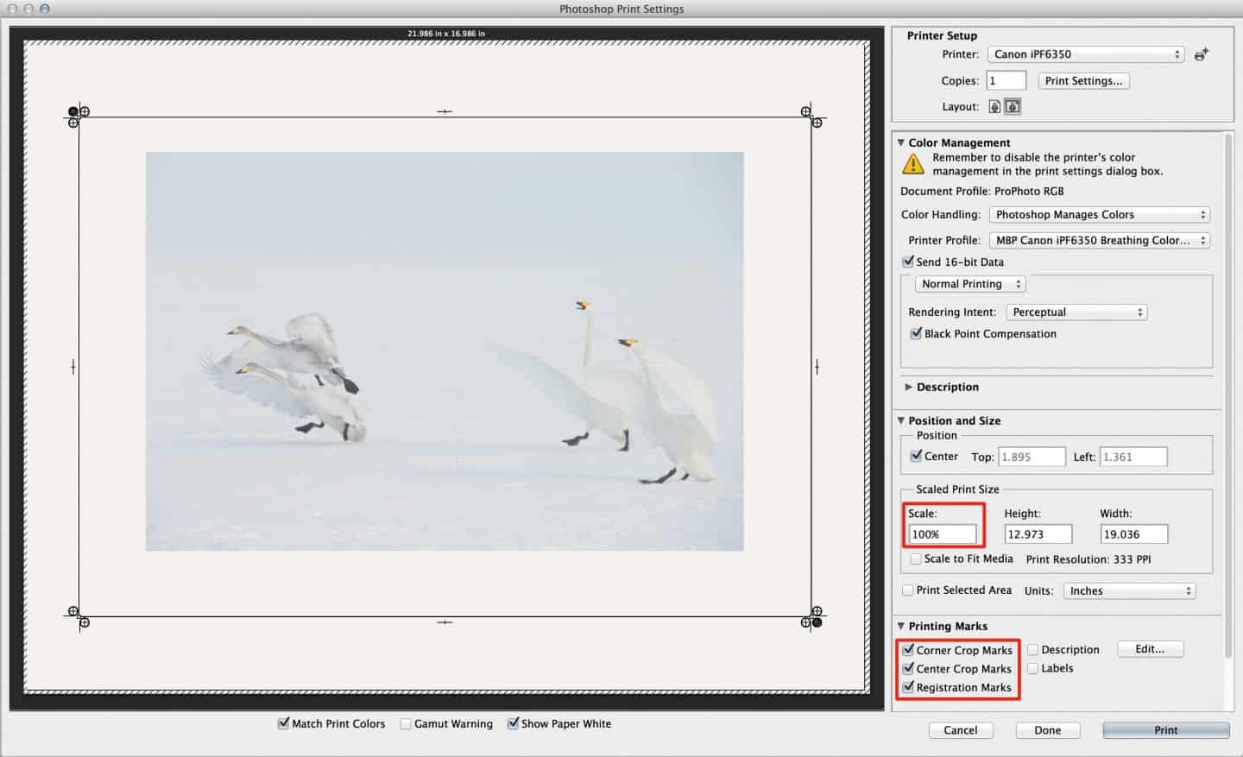This screenshot has height=757, width=1243.
Task: Click the Cancel button
Action: click(x=961, y=729)
